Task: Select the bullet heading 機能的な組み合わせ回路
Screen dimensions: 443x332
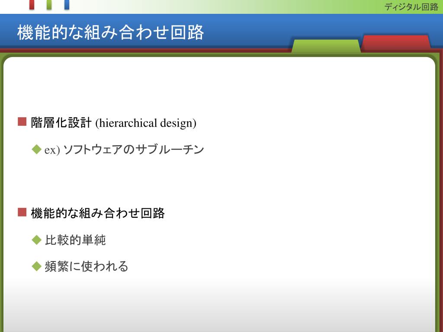Action: [98, 213]
